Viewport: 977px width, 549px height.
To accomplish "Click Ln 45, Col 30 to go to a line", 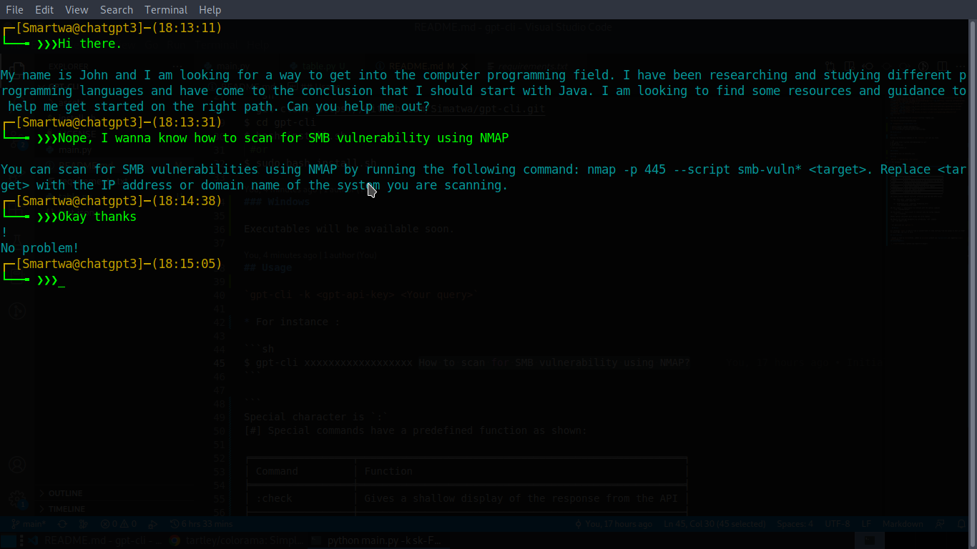I will tap(715, 523).
